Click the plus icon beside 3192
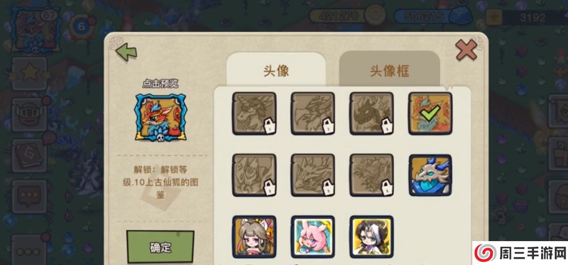This screenshot has width=568, height=265. (493, 17)
